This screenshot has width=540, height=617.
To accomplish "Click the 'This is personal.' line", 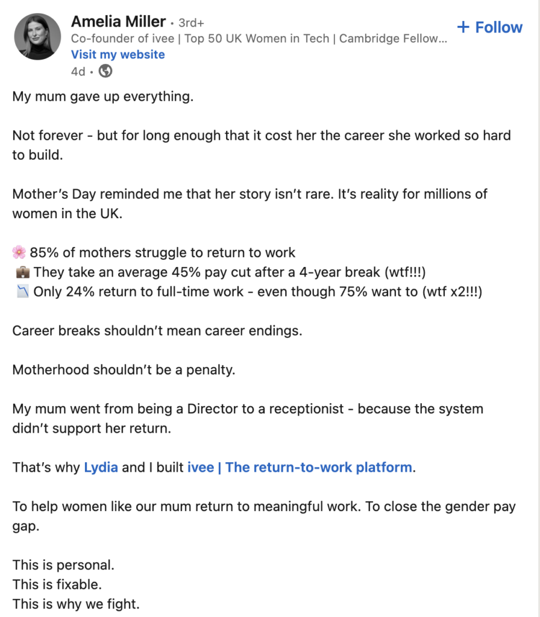I will 63,565.
